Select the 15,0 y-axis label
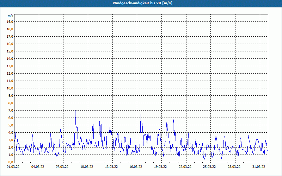The height and width of the screenshot is (176, 282). pos(10,51)
